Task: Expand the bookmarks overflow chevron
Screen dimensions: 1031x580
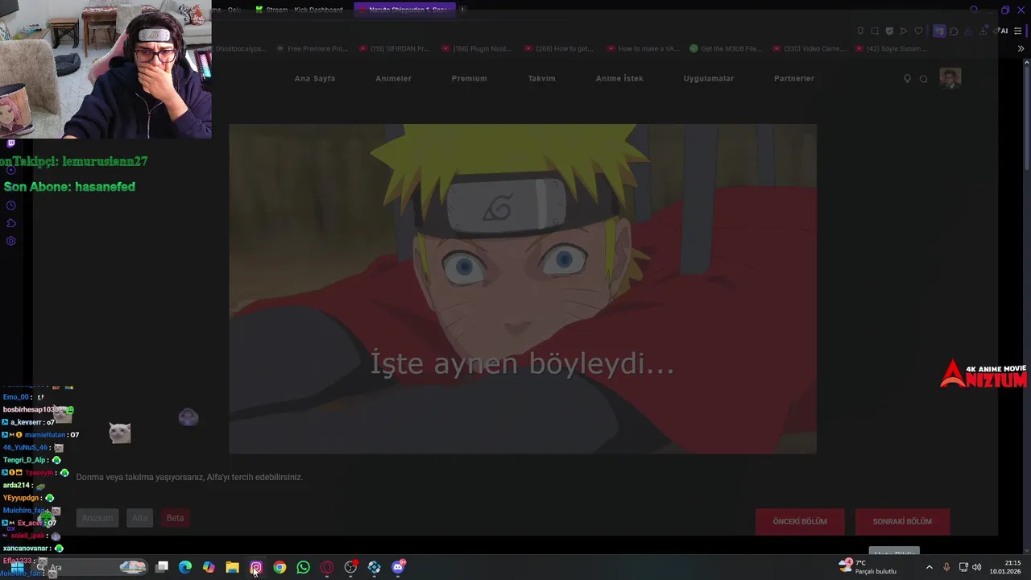Action: pos(1021,48)
